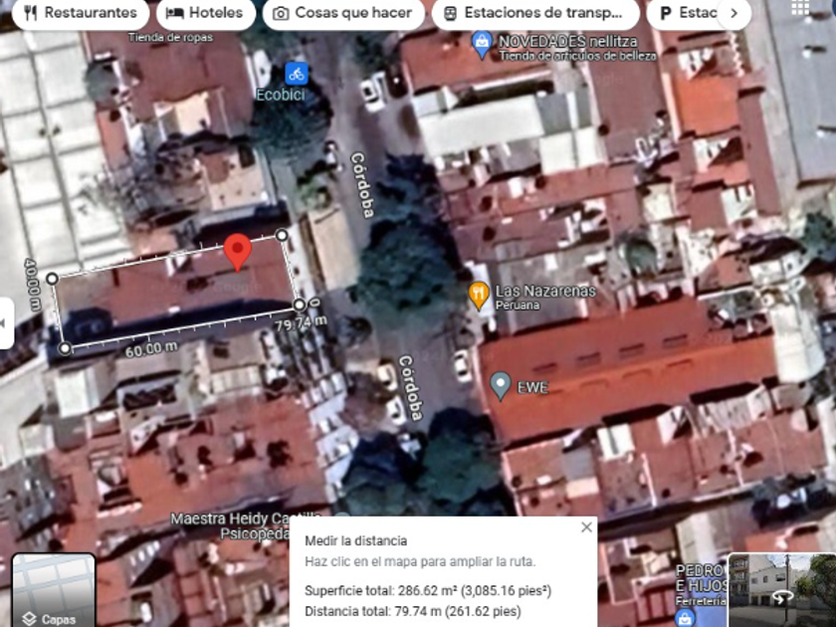Select the top measurement point near Córdoba street
Image resolution: width=836 pixels, height=627 pixels.
pos(282,235)
